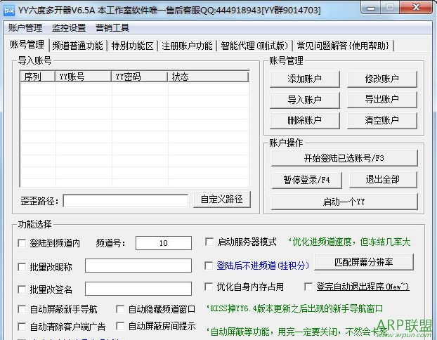Click the 序列 column header
Image resolution: width=437 pixels, height=340 pixels.
[x=38, y=77]
